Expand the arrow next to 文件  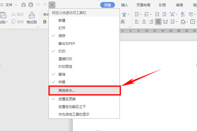tap(16, 5)
